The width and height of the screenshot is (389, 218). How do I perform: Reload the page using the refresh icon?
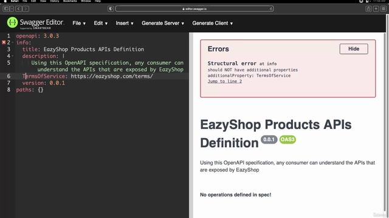(271, 9)
